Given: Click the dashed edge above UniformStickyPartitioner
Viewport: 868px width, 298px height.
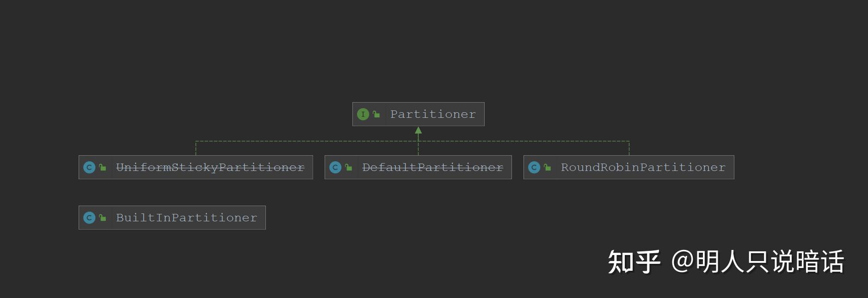Looking at the screenshot, I should (x=196, y=148).
